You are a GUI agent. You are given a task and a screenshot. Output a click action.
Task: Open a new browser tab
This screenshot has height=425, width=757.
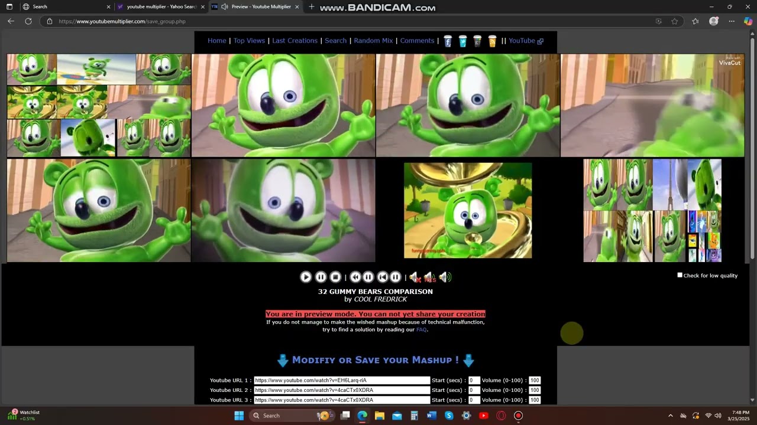[312, 6]
